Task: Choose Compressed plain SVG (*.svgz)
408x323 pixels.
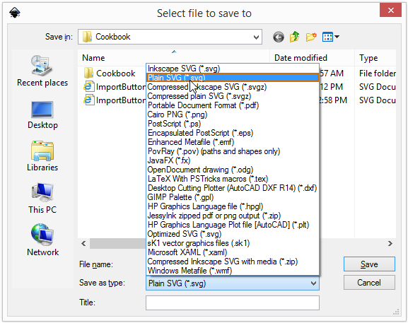Action: coord(233,96)
